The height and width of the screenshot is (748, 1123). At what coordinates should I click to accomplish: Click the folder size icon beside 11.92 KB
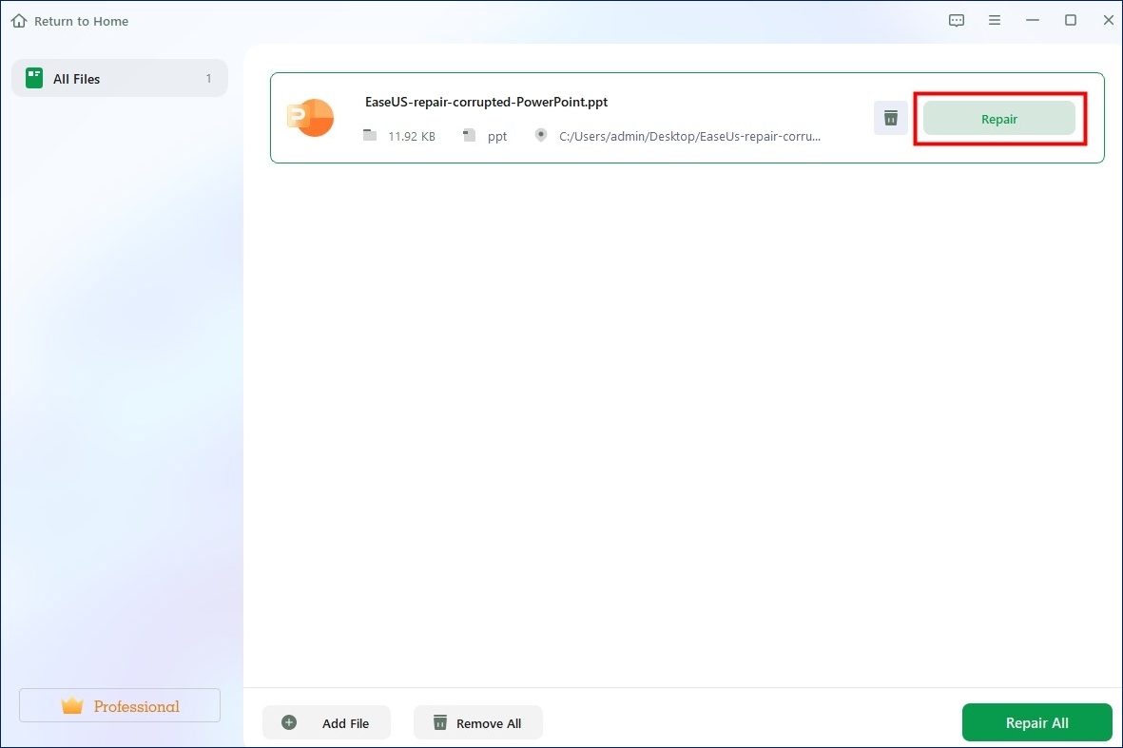click(370, 135)
